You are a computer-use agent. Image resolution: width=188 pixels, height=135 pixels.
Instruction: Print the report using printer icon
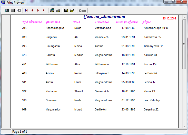point(58,10)
